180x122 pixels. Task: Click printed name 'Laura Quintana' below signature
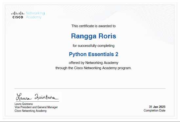(x=24, y=104)
